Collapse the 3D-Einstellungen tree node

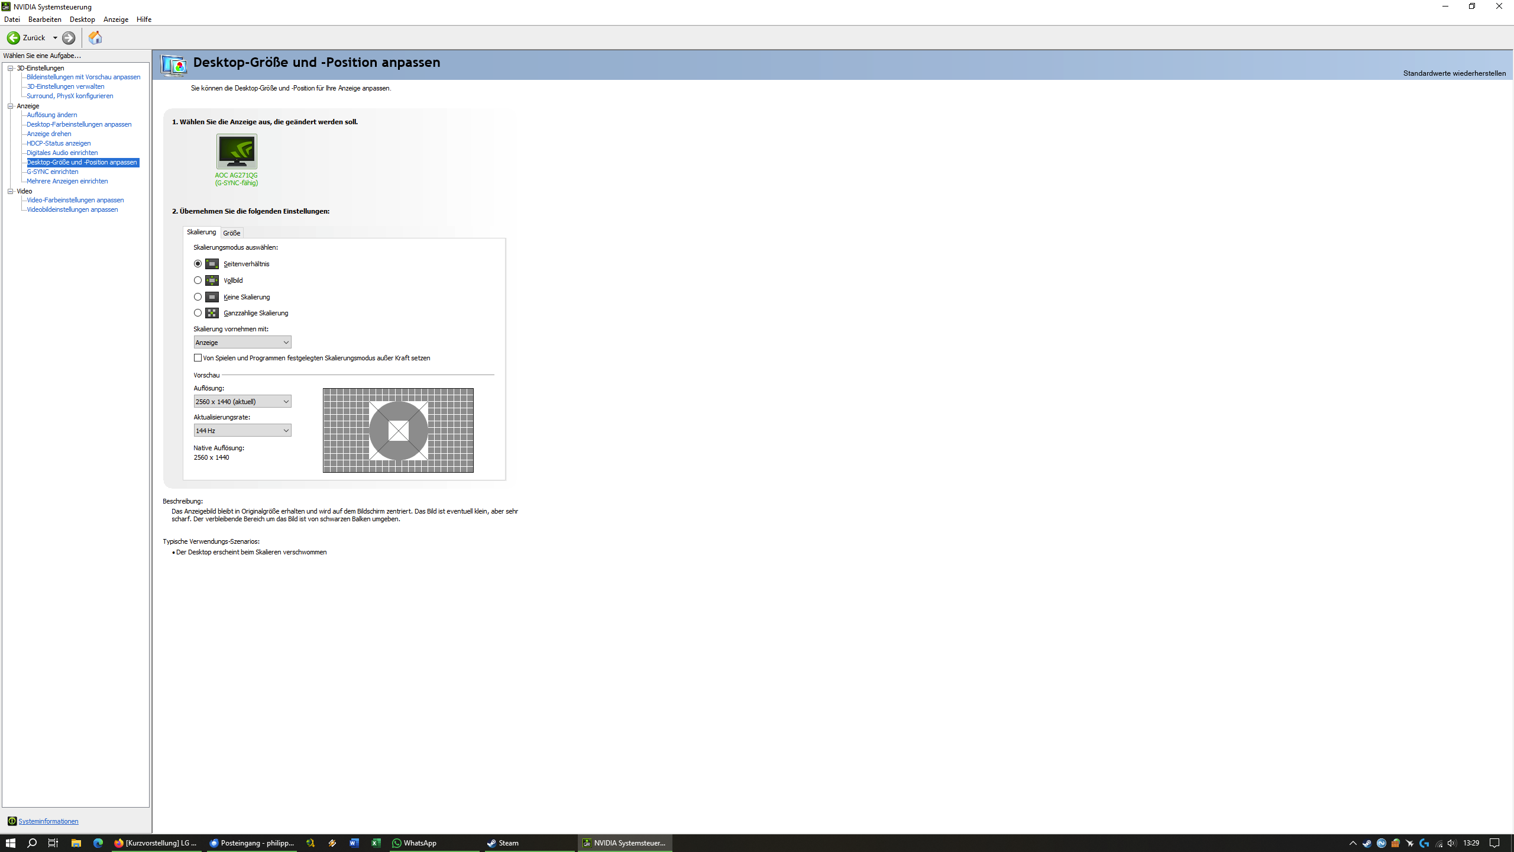11,68
